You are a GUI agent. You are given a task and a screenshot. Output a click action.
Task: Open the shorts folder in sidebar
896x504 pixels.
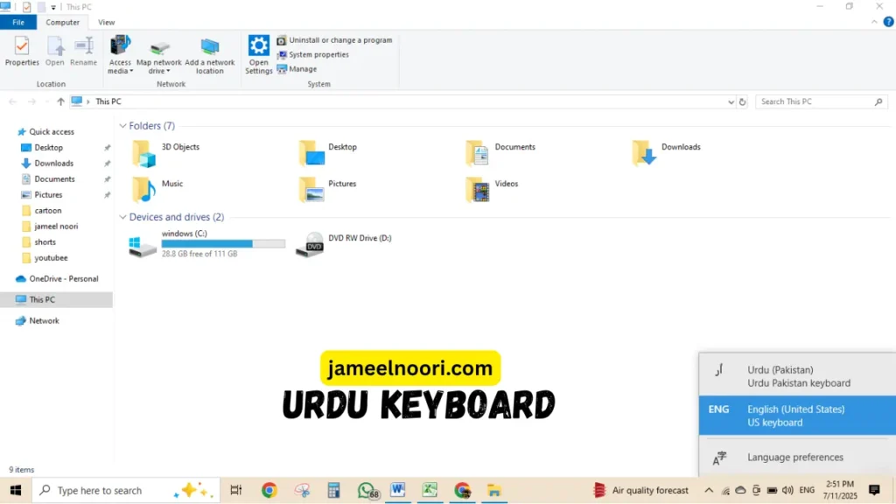(x=45, y=242)
